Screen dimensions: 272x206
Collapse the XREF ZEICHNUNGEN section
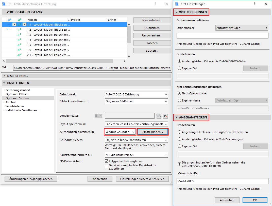(177, 12)
